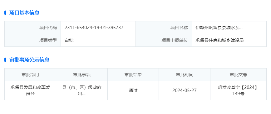271x114 pixels.
Task: Click the 项目代码 label cell
Action: [x=33, y=28]
